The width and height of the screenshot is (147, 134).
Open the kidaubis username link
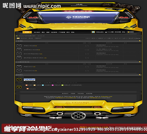coord(100,32)
